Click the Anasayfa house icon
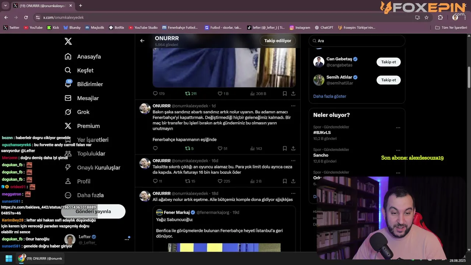Screen dimensions: 471x265 click(x=68, y=57)
